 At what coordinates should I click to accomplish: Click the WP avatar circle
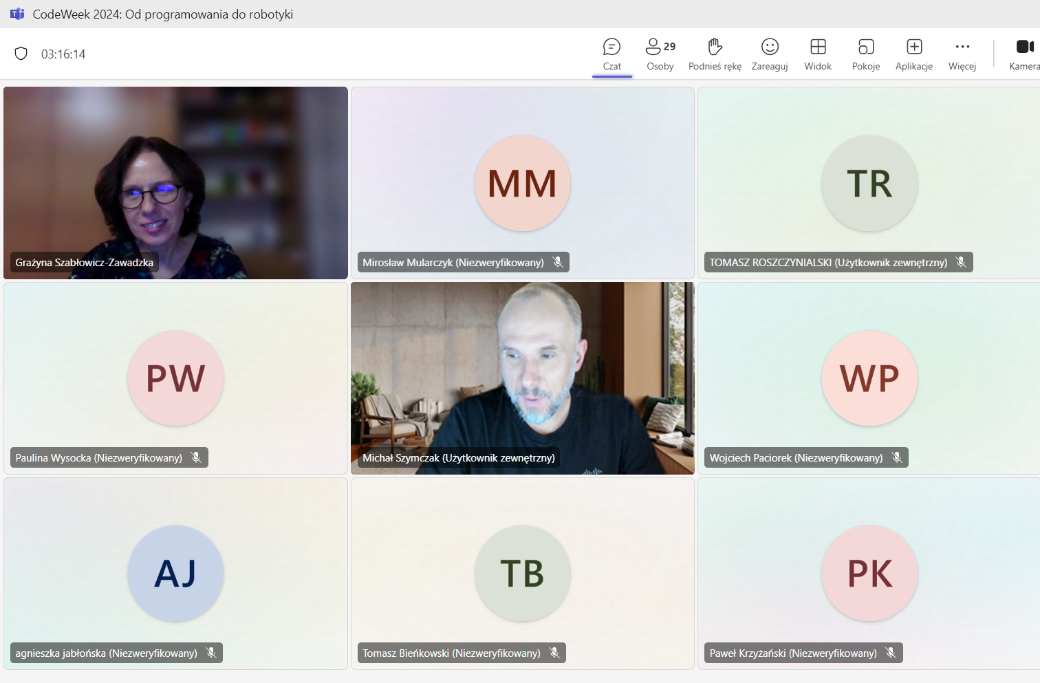click(x=869, y=378)
